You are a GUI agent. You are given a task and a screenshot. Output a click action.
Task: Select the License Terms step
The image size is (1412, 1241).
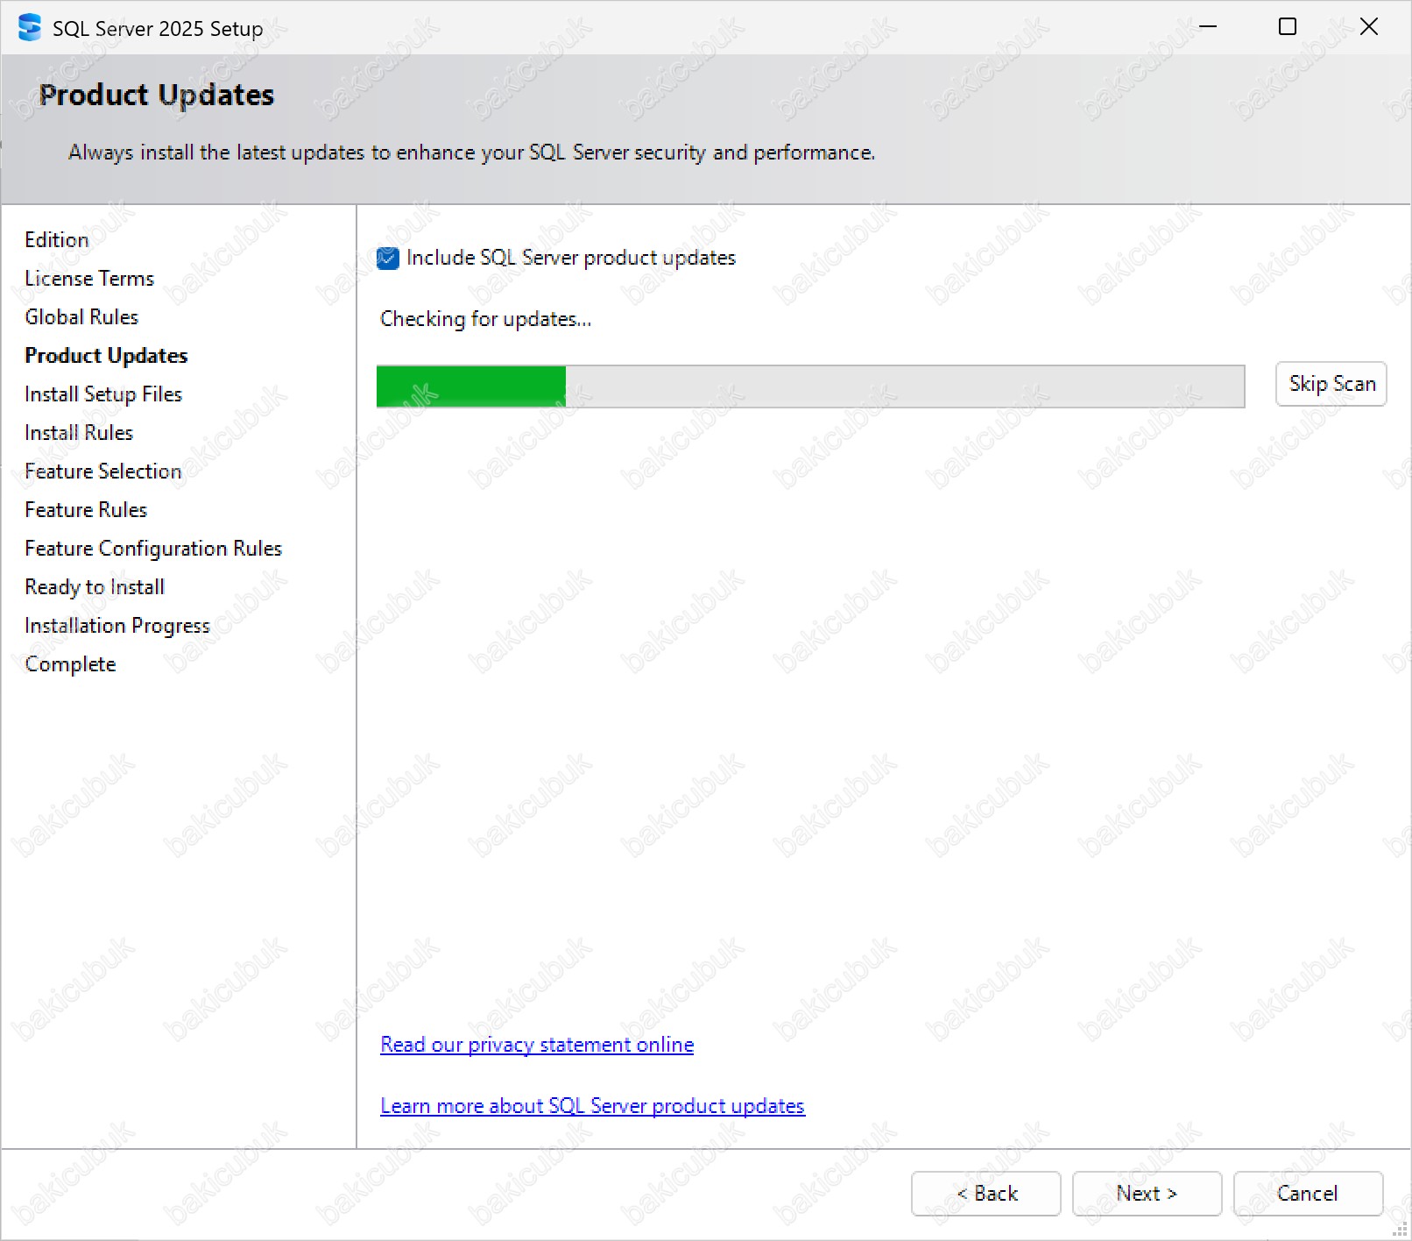(89, 279)
